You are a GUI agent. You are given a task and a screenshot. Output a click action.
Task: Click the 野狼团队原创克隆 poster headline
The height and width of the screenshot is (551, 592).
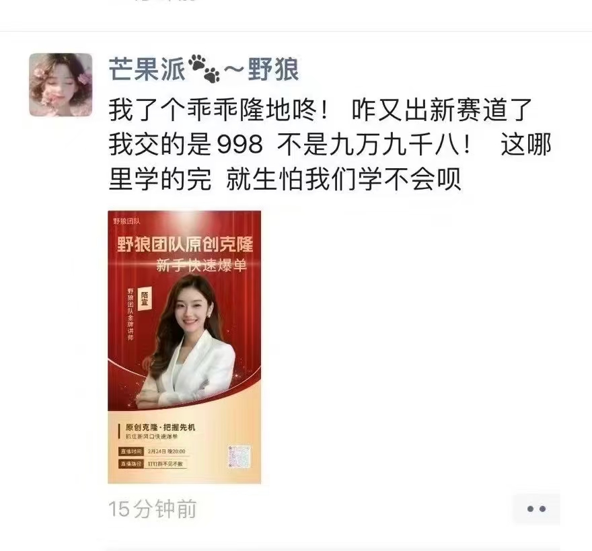click(x=184, y=245)
